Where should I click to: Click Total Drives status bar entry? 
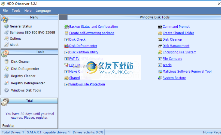[x=13, y=132]
